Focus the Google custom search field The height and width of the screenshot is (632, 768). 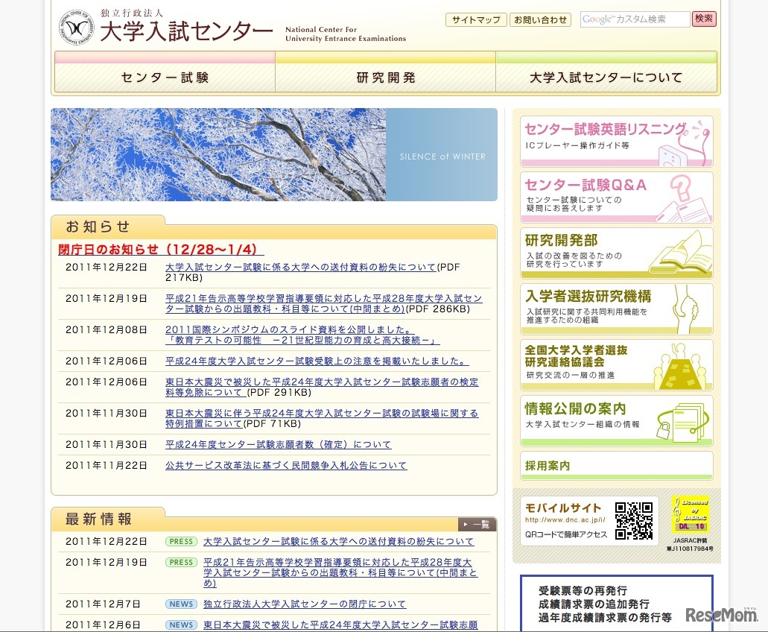[635, 19]
